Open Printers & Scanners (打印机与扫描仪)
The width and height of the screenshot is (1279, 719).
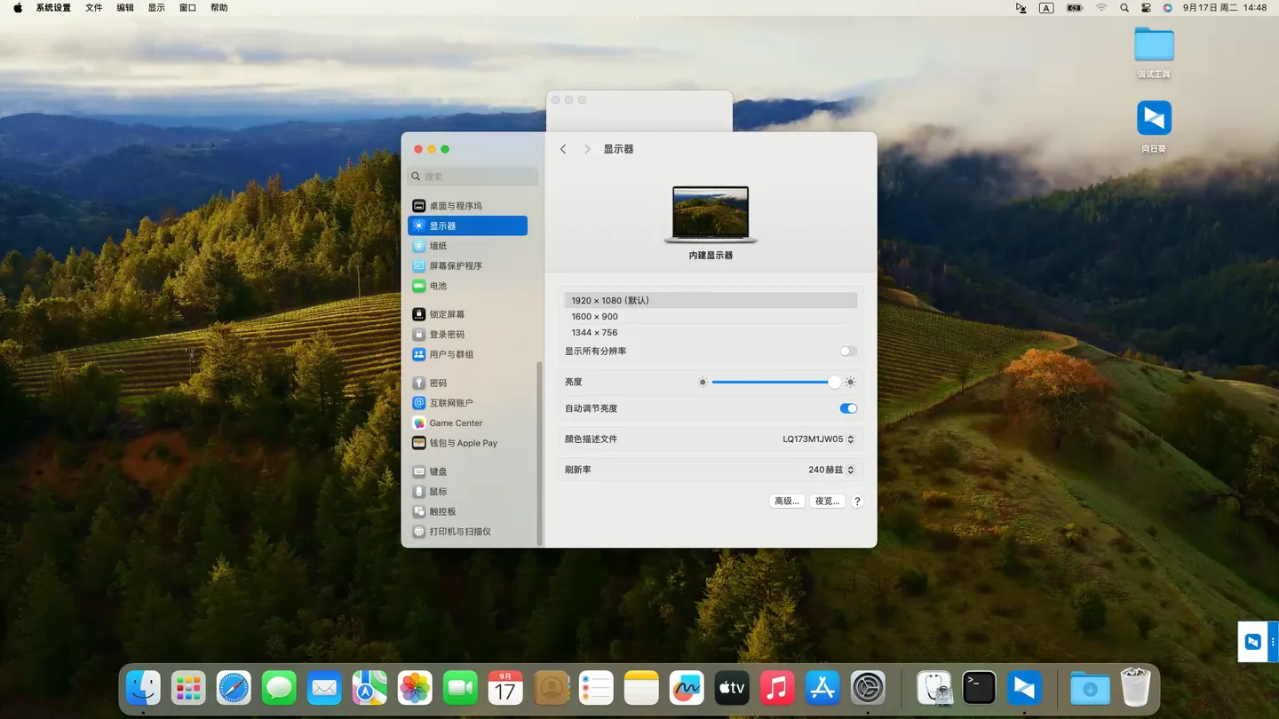(x=459, y=532)
